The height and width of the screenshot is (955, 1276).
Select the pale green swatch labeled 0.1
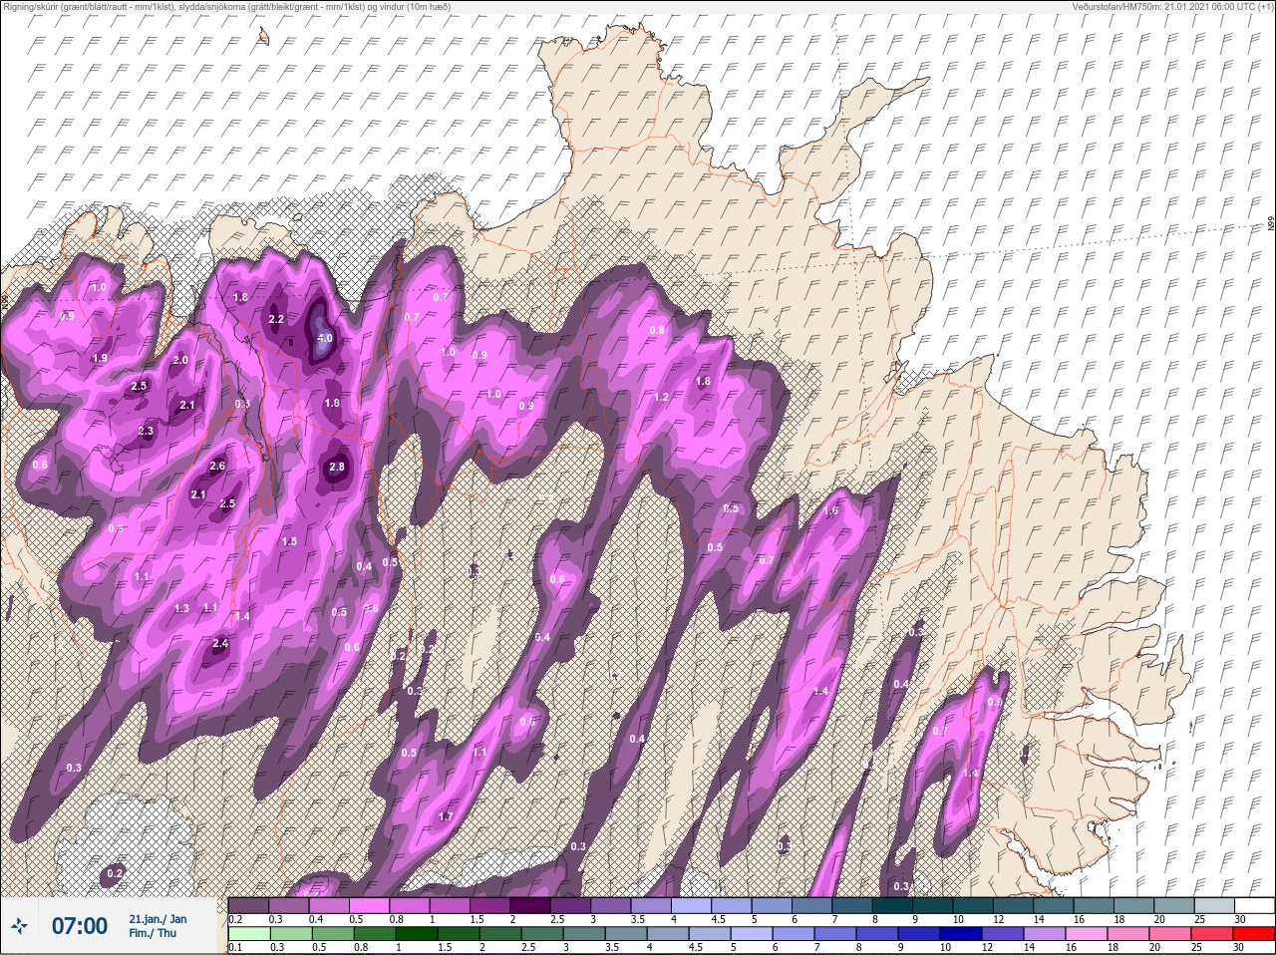(x=248, y=934)
